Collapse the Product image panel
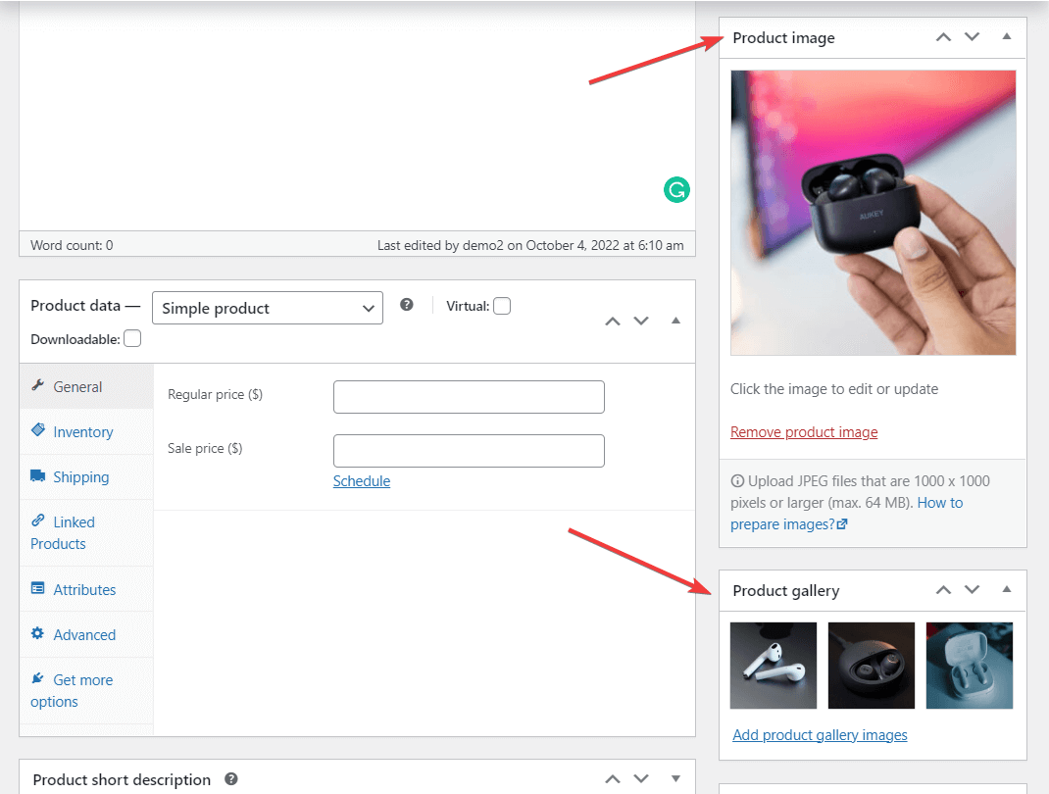Screen dimensions: 1049x794 1006,37
